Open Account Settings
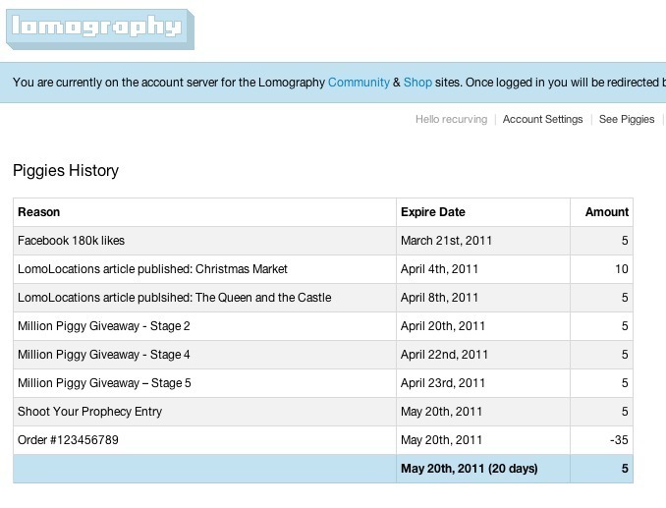666x508 pixels. tap(542, 119)
